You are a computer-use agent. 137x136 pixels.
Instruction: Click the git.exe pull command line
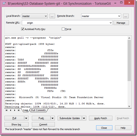(33, 38)
